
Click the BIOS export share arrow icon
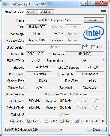[85, 47]
